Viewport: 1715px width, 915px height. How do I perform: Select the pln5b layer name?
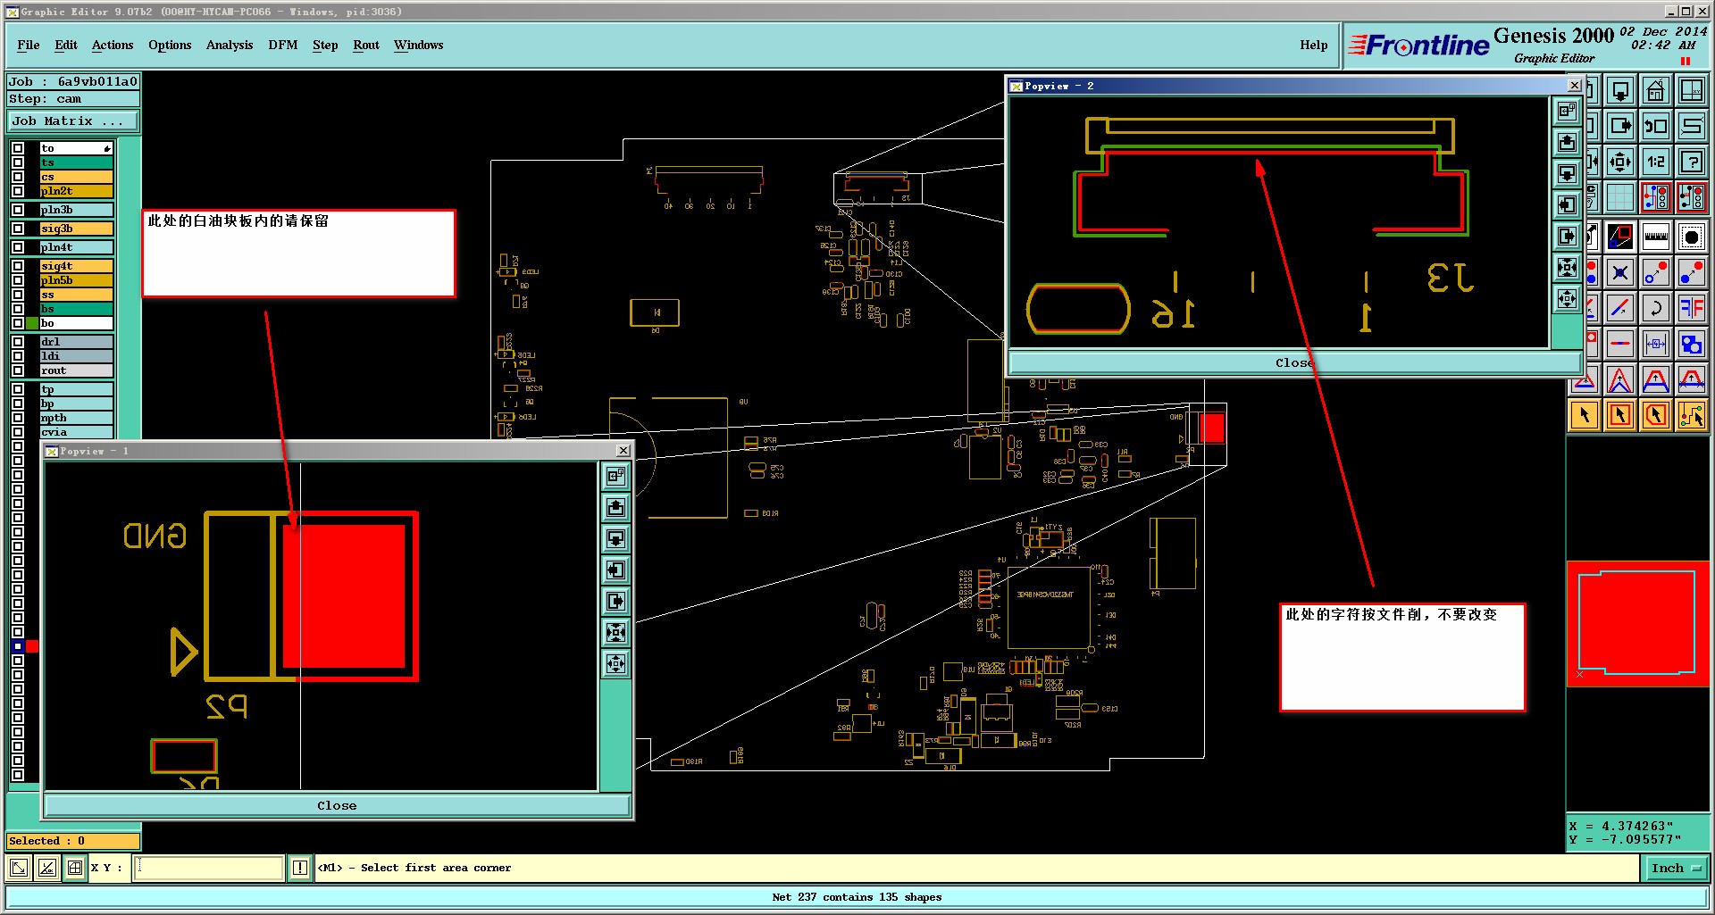tap(76, 280)
